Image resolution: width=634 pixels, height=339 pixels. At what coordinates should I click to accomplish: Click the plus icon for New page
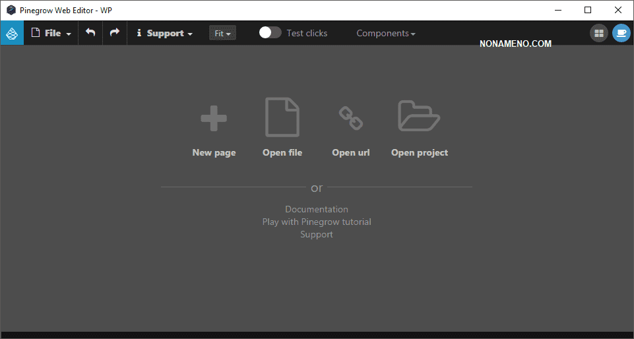[x=214, y=119]
